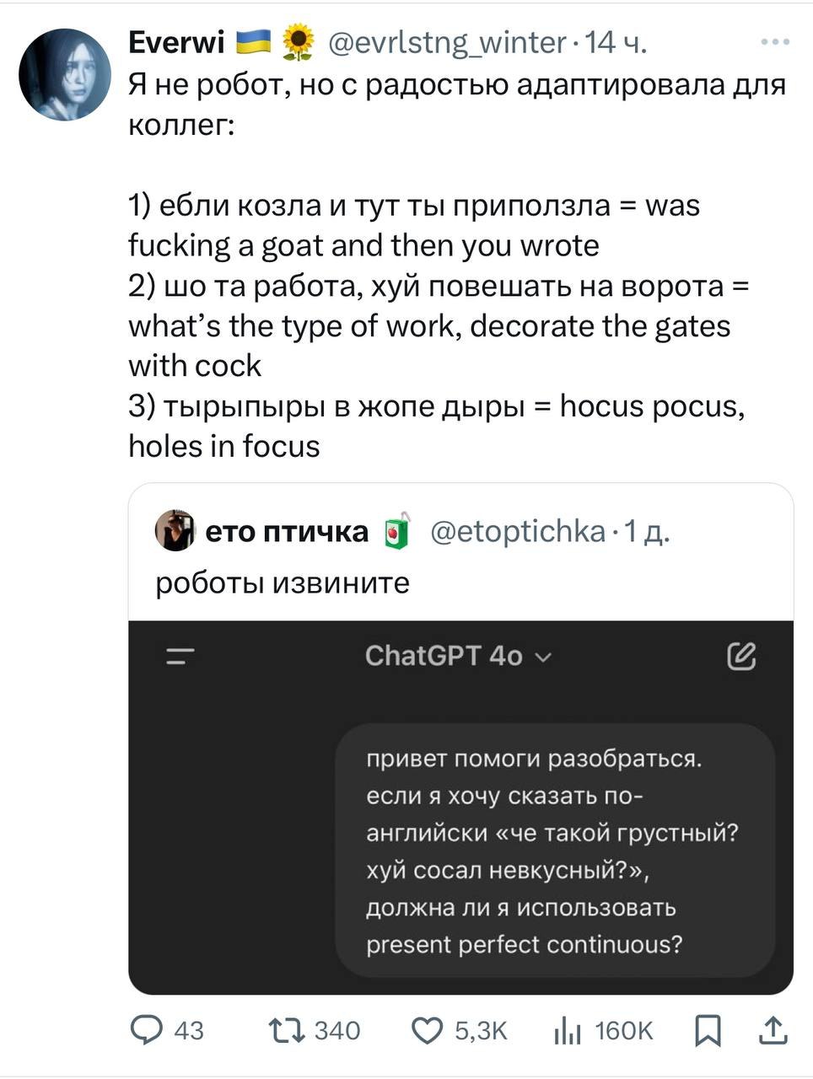Open the three-dot more options menu
Image resolution: width=813 pixels, height=1079 pixels.
coord(774,41)
